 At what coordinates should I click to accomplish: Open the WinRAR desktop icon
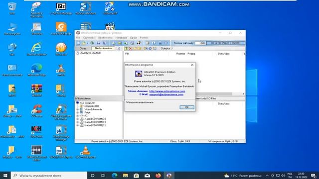tap(36, 90)
